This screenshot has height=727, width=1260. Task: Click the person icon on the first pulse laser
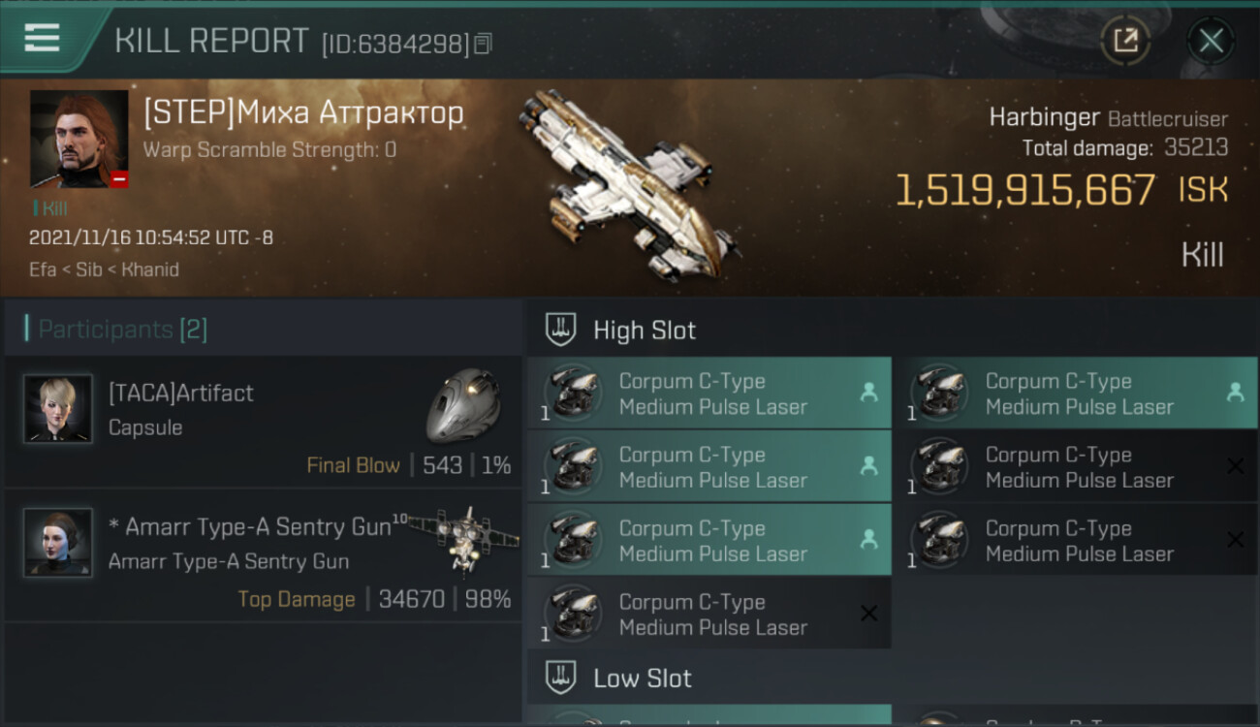868,393
